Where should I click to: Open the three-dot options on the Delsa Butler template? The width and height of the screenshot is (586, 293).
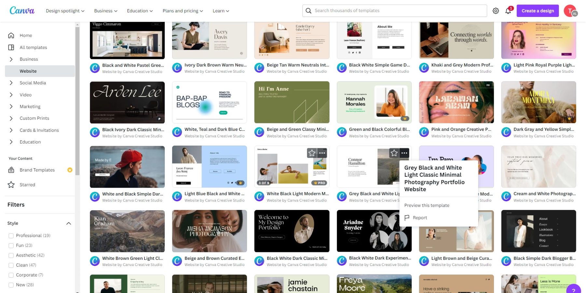pyautogui.click(x=322, y=153)
